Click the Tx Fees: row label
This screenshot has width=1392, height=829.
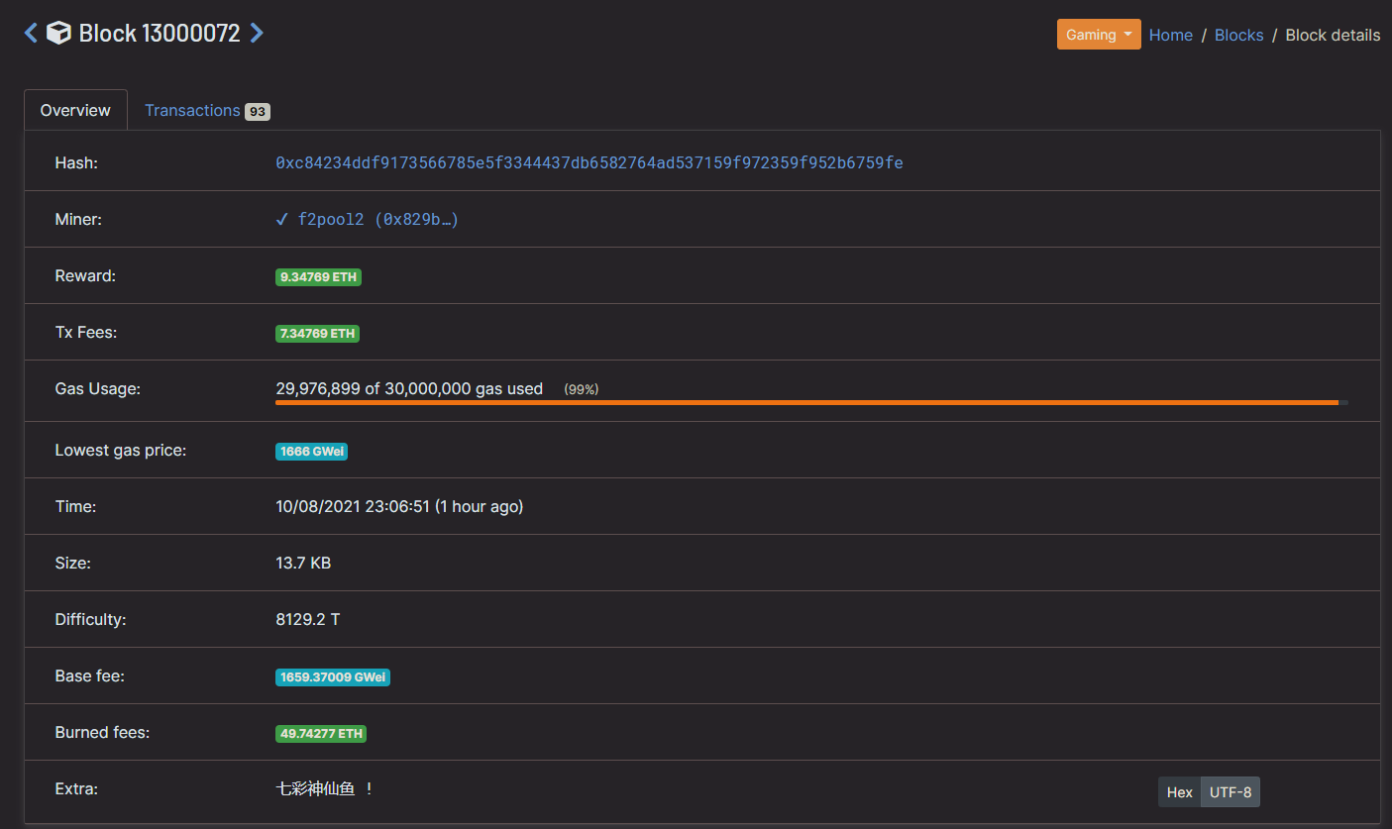point(86,332)
